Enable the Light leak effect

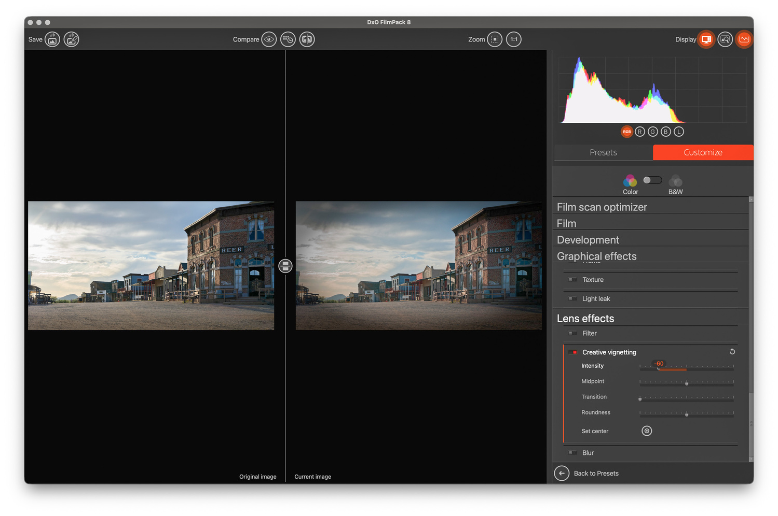coord(572,299)
